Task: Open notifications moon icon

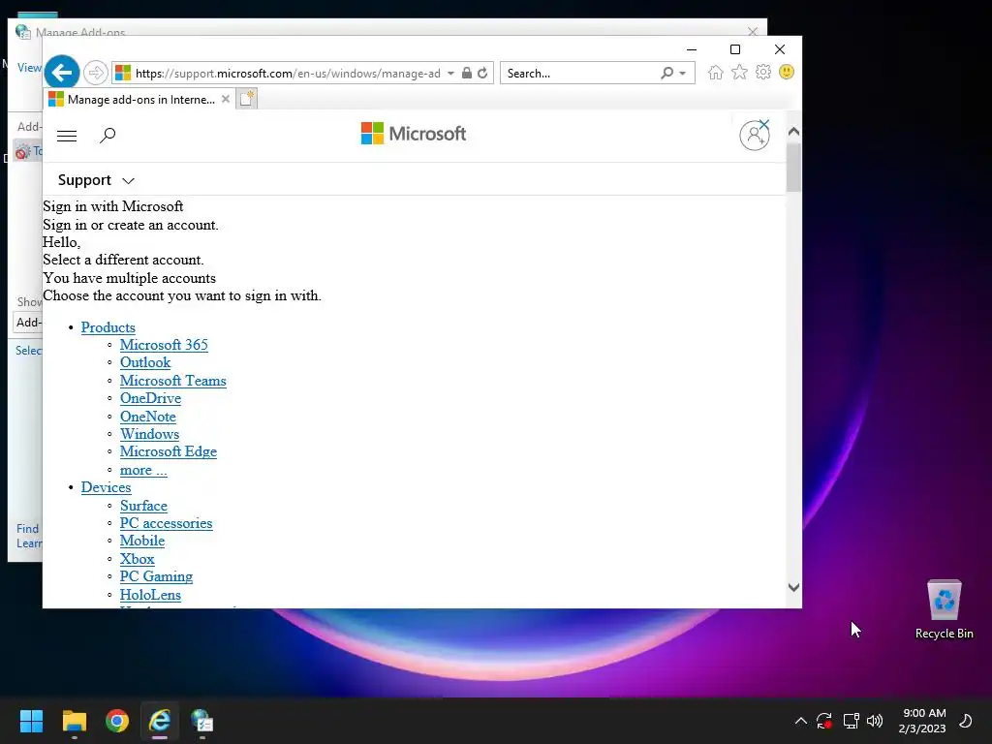Action: click(x=966, y=721)
